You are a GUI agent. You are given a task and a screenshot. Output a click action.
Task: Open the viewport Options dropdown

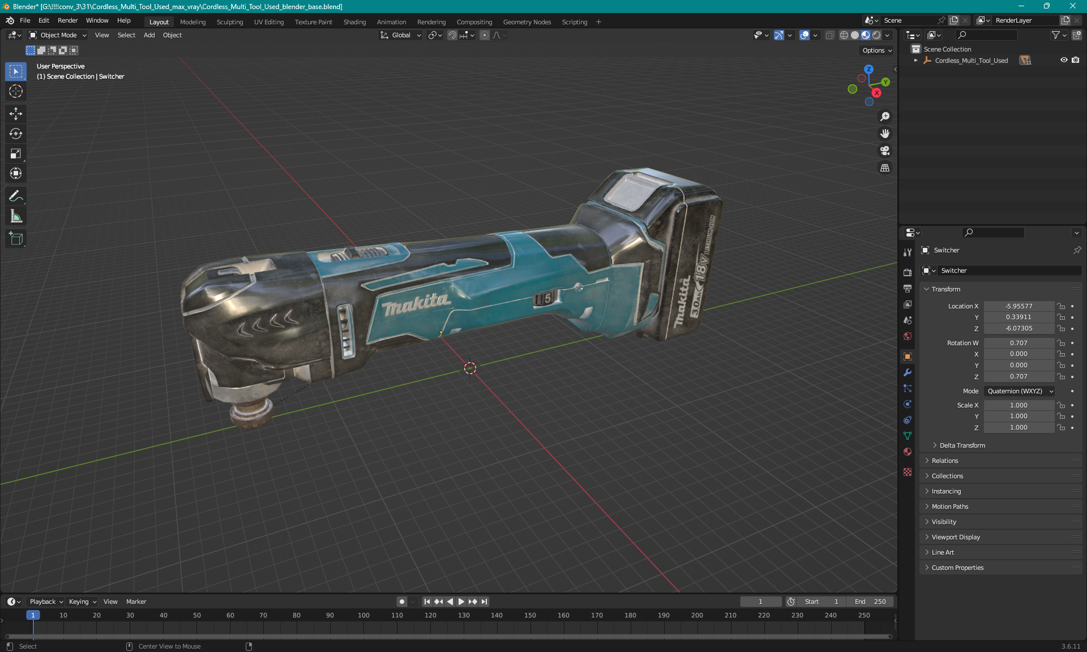point(877,50)
